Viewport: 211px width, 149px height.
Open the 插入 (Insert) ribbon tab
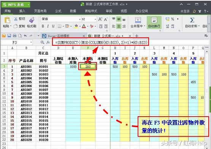tap(22, 11)
